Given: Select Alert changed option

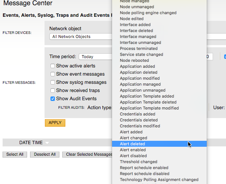Looking at the screenshot, I should (159, 138).
